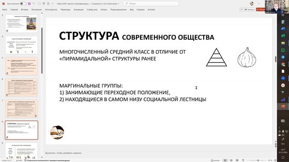Switch to the Главная tab

[14, 9]
